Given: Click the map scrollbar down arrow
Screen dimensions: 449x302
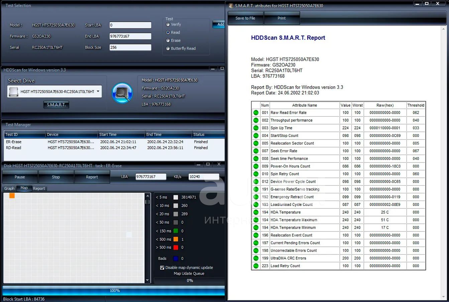Looking at the screenshot, I should pos(147,280).
